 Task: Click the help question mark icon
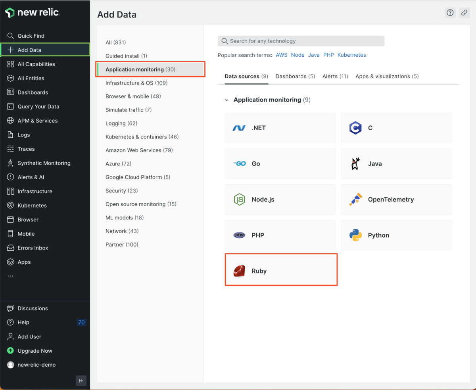(450, 13)
